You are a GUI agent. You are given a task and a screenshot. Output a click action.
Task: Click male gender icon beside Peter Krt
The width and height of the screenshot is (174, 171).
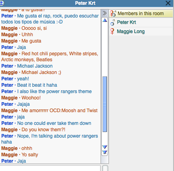click(113, 22)
